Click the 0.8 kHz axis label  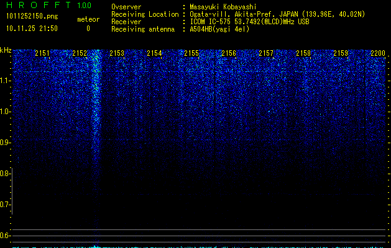point(5,174)
